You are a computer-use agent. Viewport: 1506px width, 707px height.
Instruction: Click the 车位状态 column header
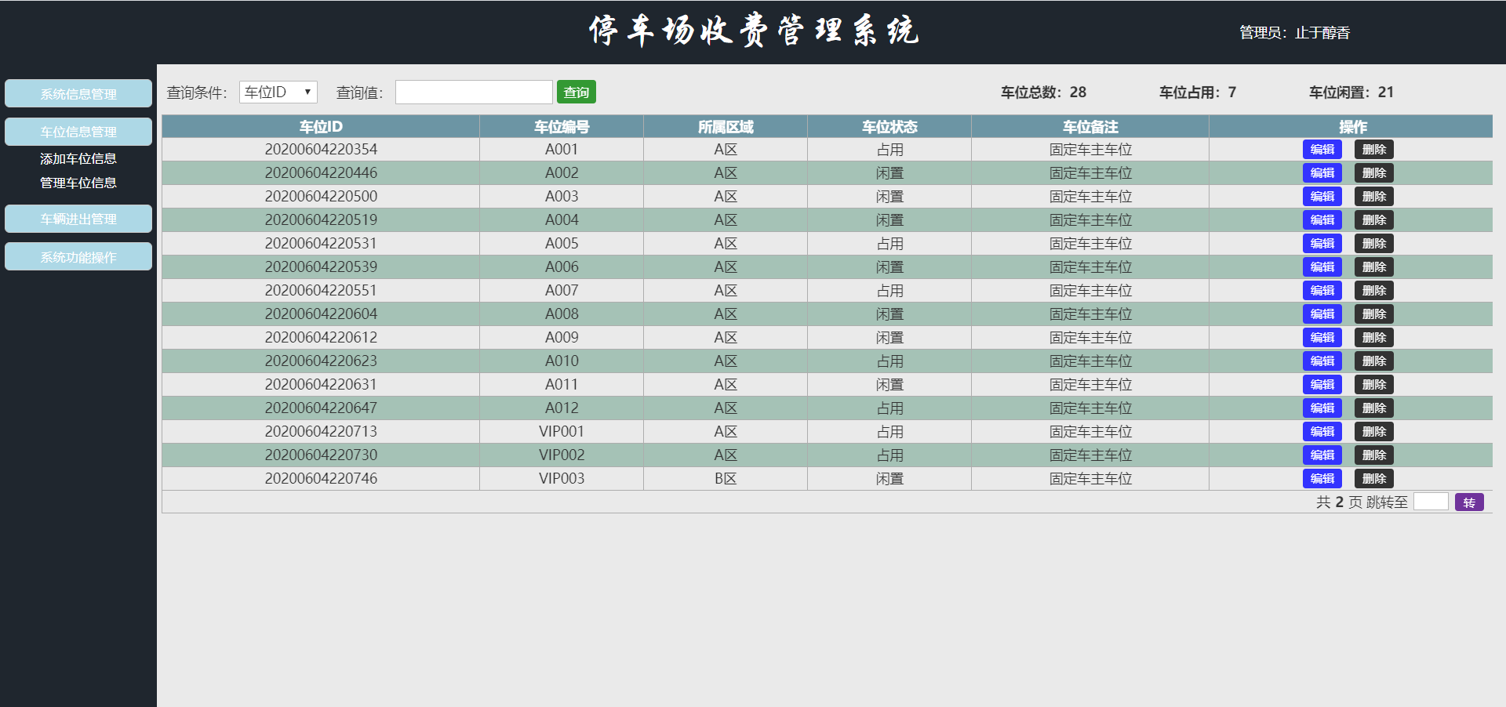(x=889, y=126)
